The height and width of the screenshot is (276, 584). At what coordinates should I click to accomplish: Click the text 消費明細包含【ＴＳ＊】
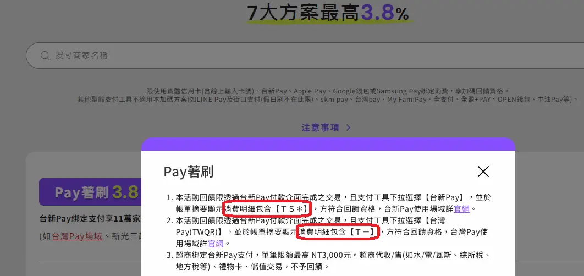point(267,209)
